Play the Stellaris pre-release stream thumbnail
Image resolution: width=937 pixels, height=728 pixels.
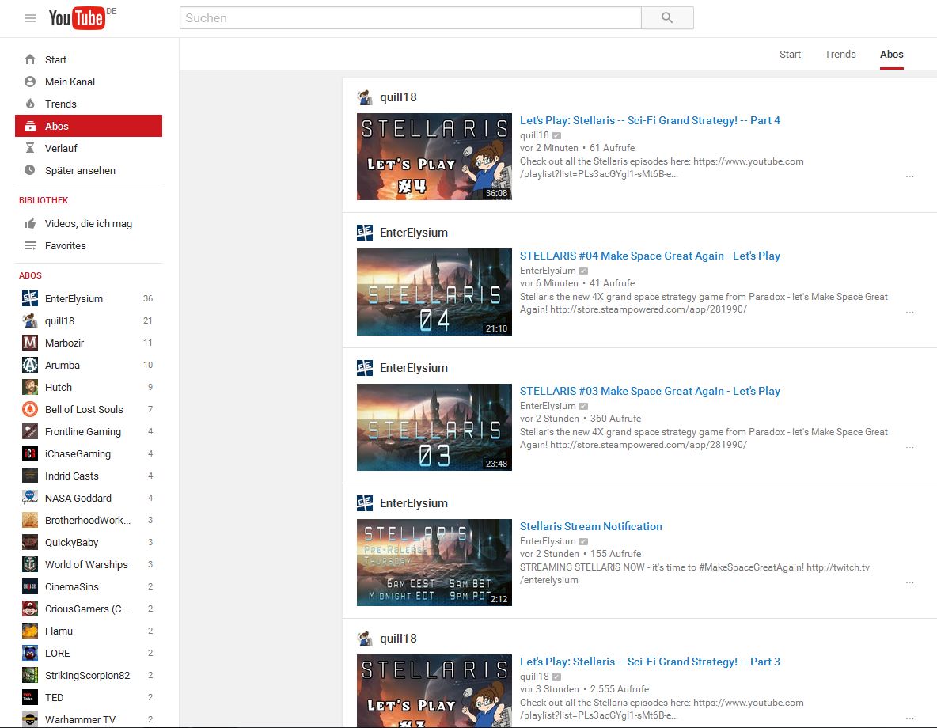434,563
